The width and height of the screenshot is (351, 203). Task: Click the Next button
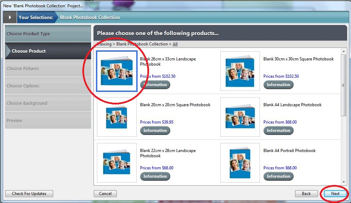[335, 194]
